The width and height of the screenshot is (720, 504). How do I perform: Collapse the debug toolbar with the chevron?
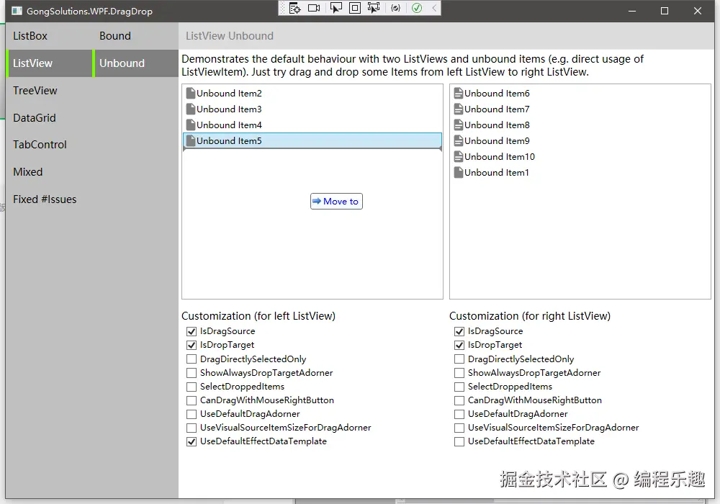[434, 8]
